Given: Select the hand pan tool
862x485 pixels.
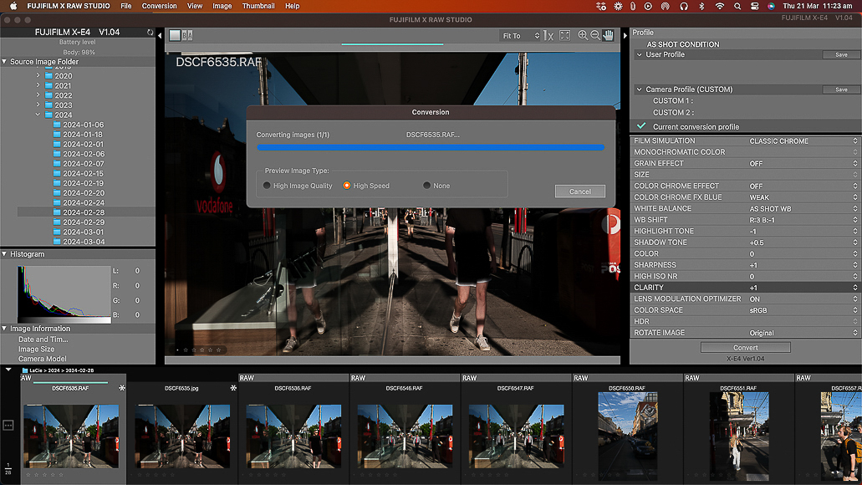Looking at the screenshot, I should [x=608, y=35].
